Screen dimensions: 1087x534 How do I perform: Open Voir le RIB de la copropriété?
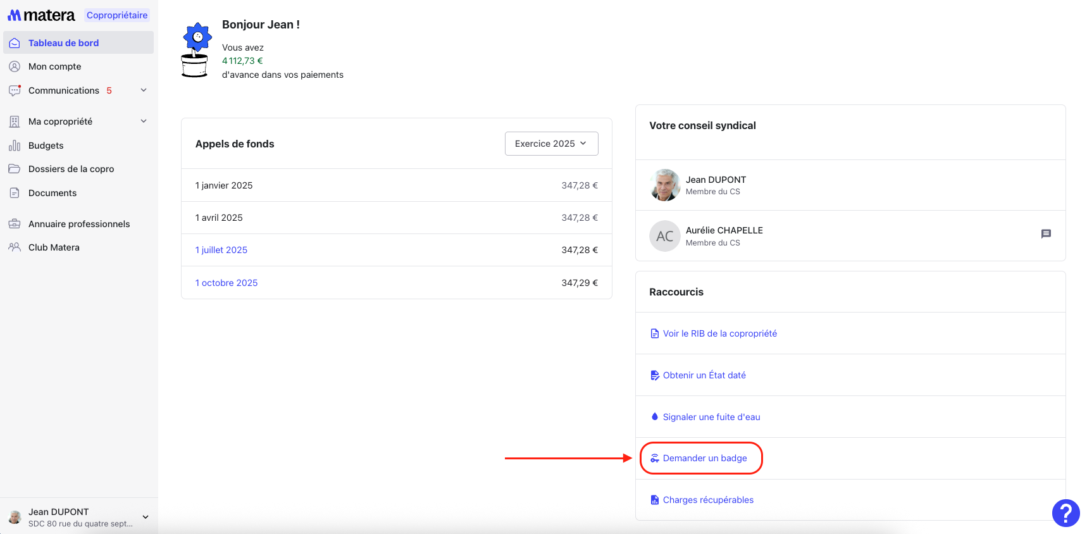point(719,333)
